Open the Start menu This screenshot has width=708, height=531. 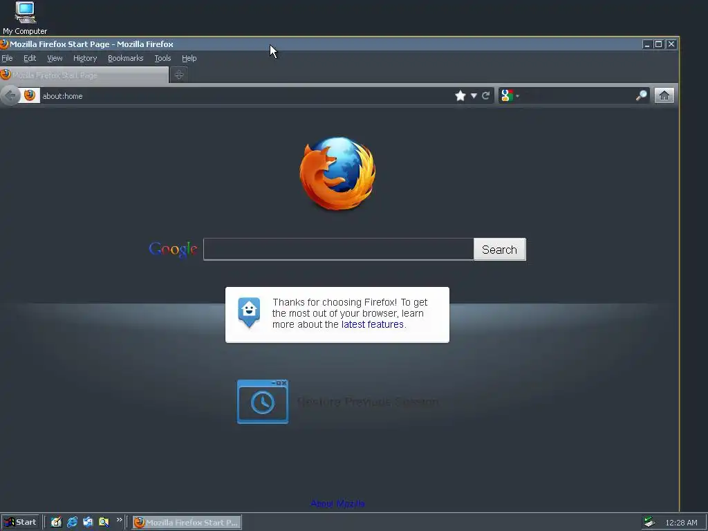(20, 523)
